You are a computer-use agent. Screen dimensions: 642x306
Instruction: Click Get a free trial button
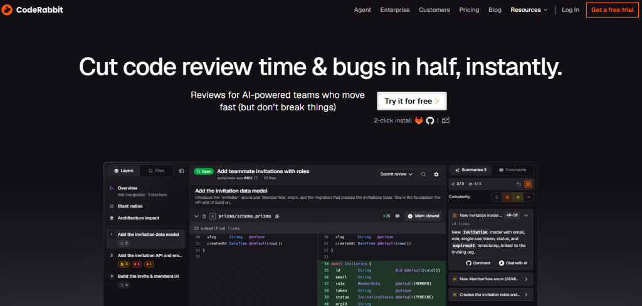coord(612,10)
